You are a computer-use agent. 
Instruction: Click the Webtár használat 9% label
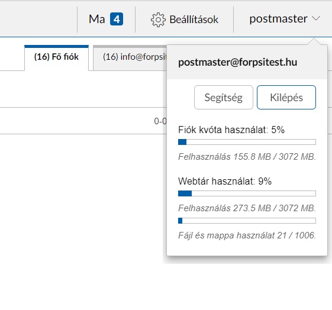tap(225, 181)
